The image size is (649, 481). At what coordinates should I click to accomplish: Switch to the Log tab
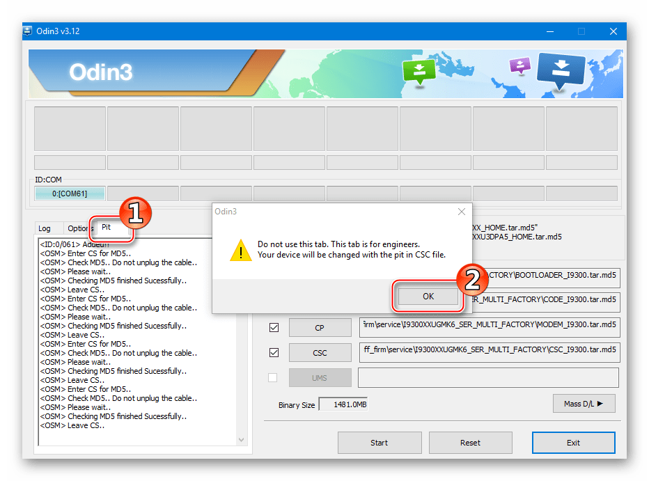[x=45, y=228]
